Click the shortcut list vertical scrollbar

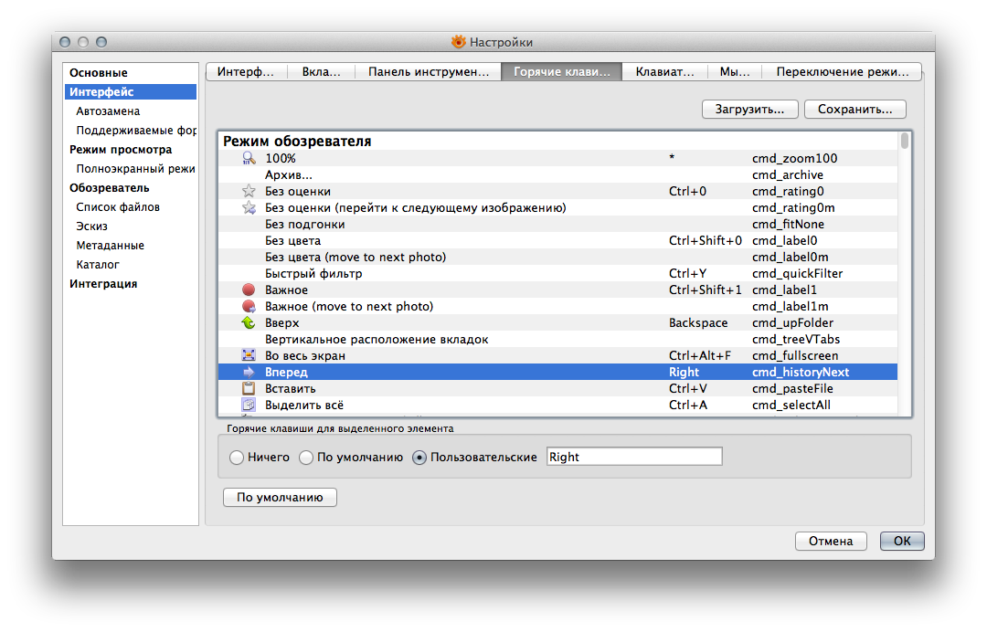point(904,274)
